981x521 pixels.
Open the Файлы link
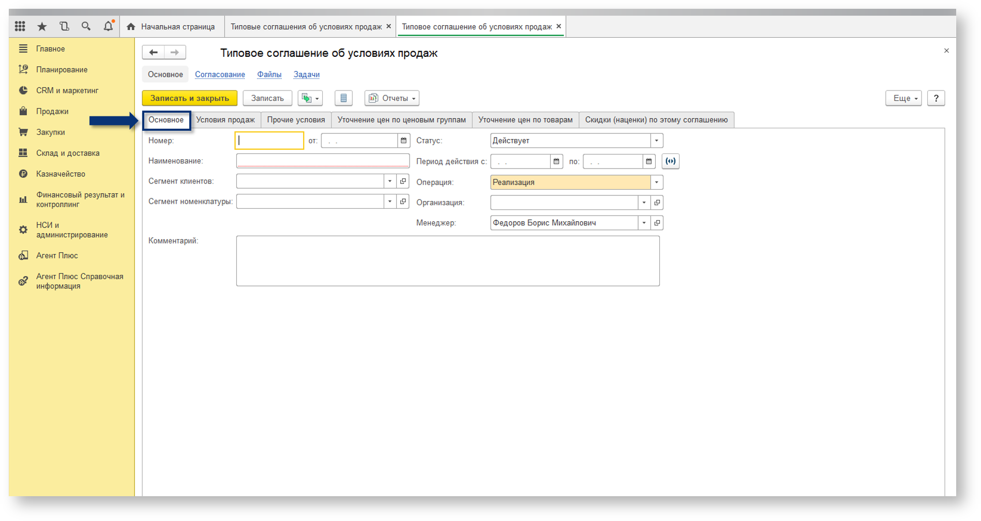[x=269, y=74]
